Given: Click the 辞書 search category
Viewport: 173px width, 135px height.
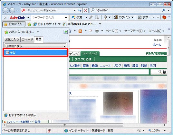Looking at the screenshot, I should click(135, 66).
